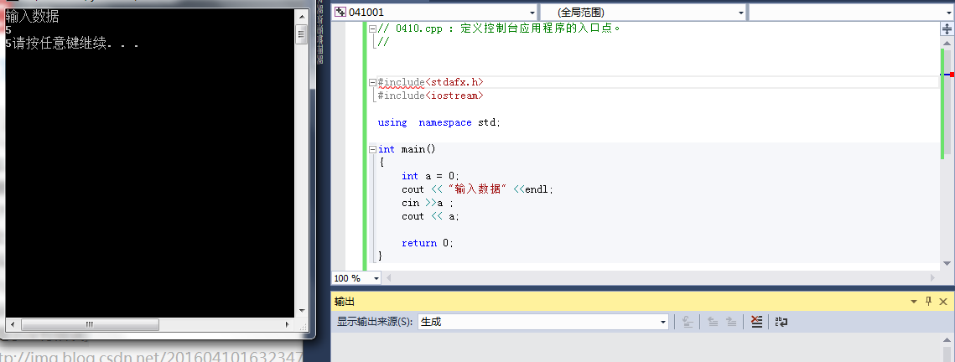This screenshot has width=955, height=362.
Task: Click the 0410.cpp comment line in editor
Action: 499,28
